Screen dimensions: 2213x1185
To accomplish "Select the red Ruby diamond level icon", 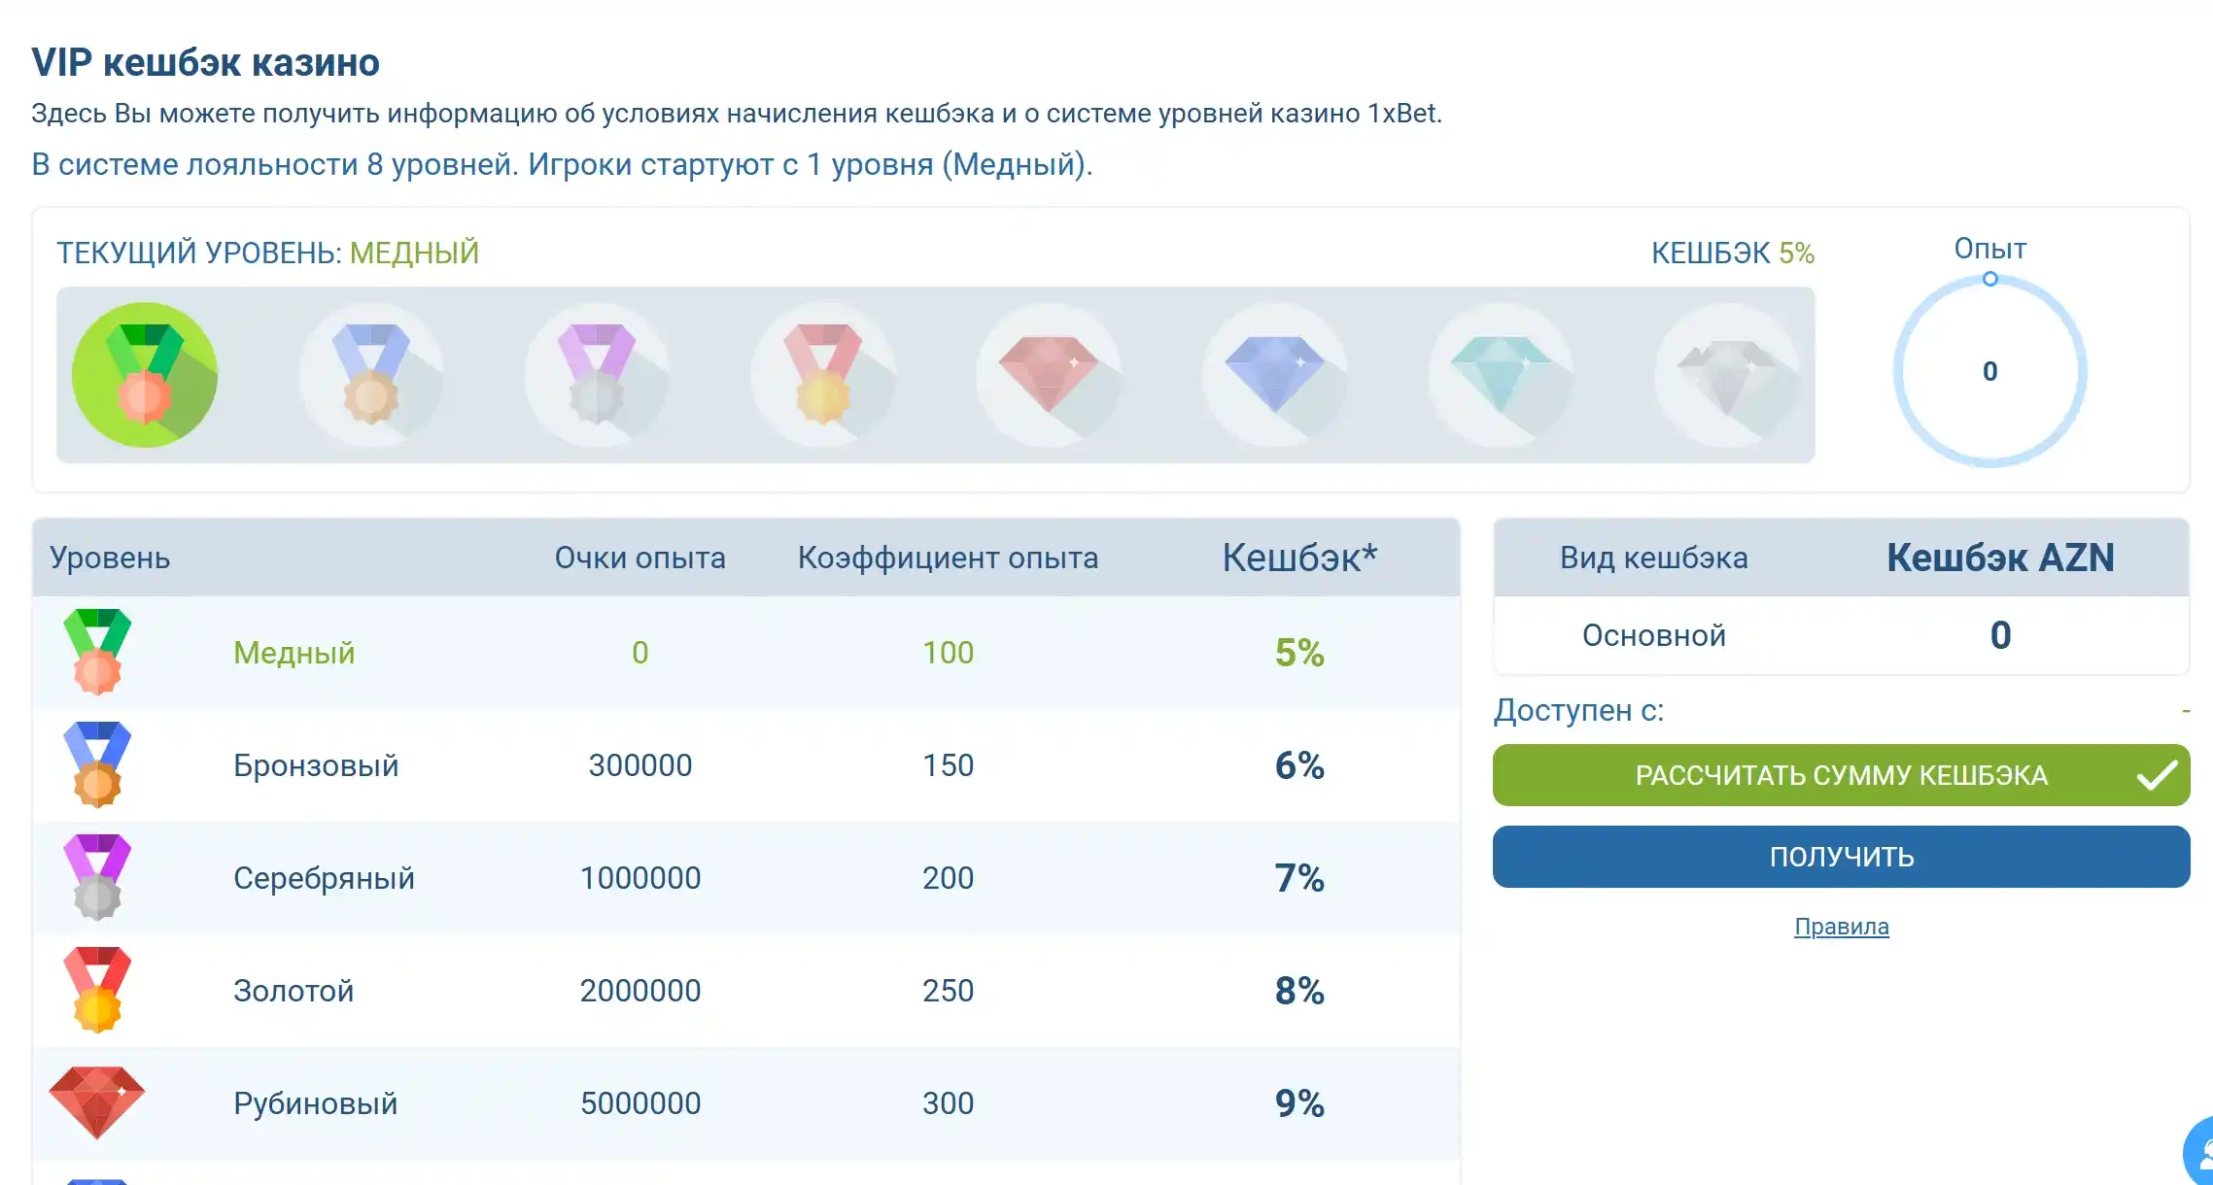I will tap(1048, 374).
